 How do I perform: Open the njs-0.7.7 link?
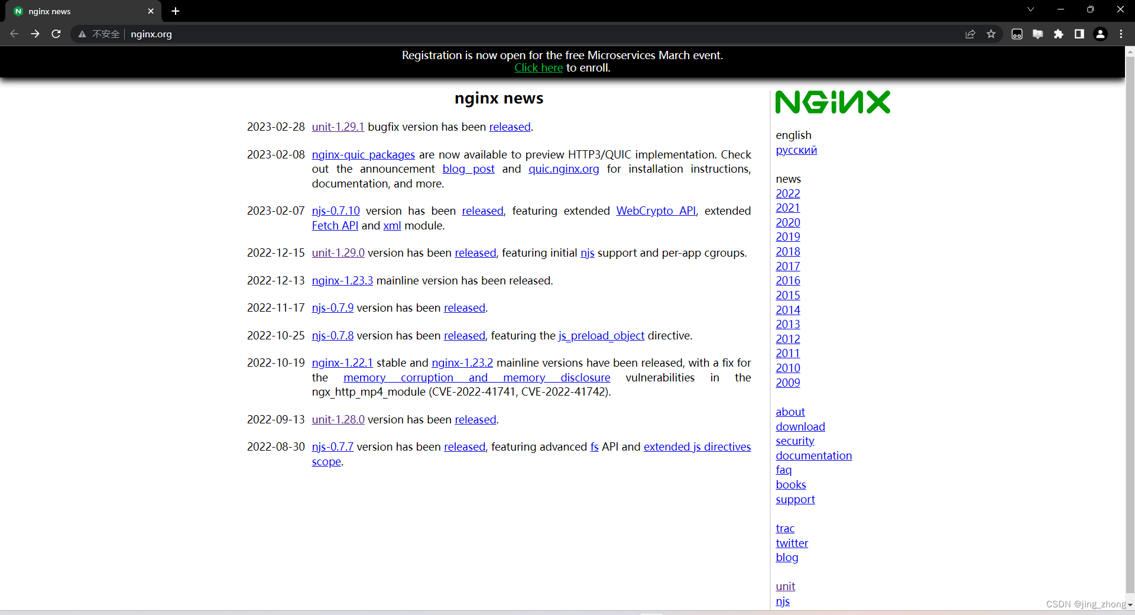click(x=332, y=447)
